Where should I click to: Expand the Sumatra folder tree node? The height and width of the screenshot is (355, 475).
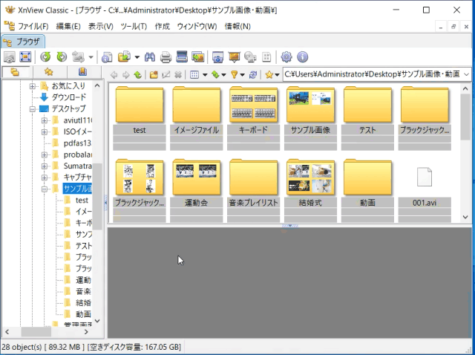pyautogui.click(x=45, y=166)
